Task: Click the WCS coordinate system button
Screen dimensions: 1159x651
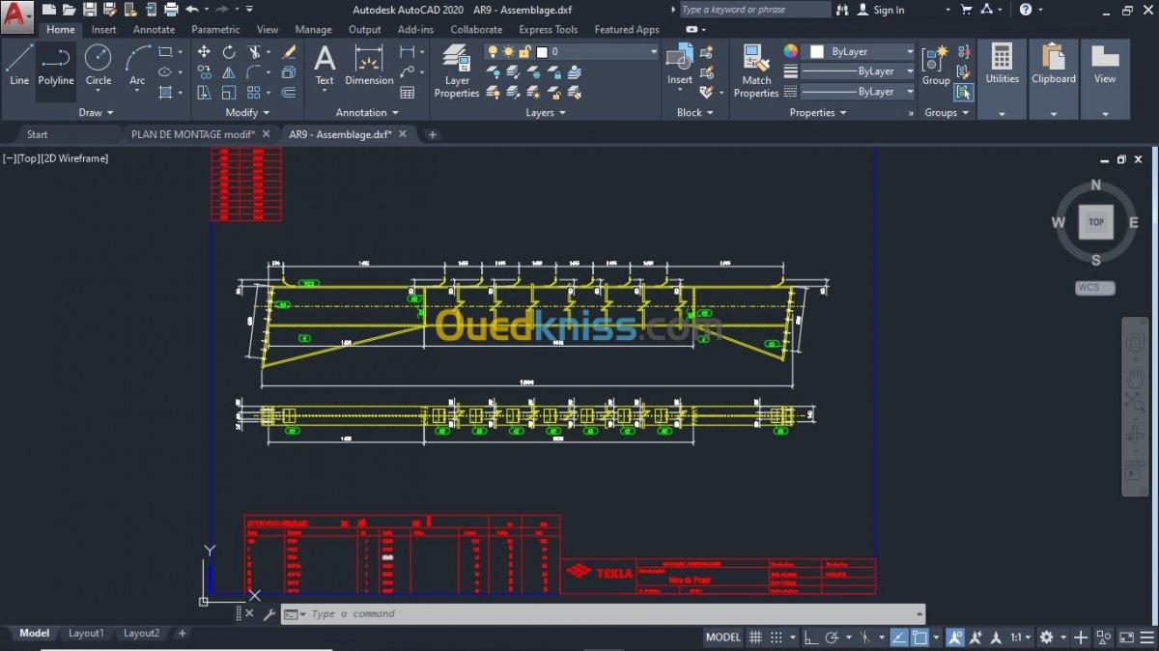Action: pos(1094,288)
